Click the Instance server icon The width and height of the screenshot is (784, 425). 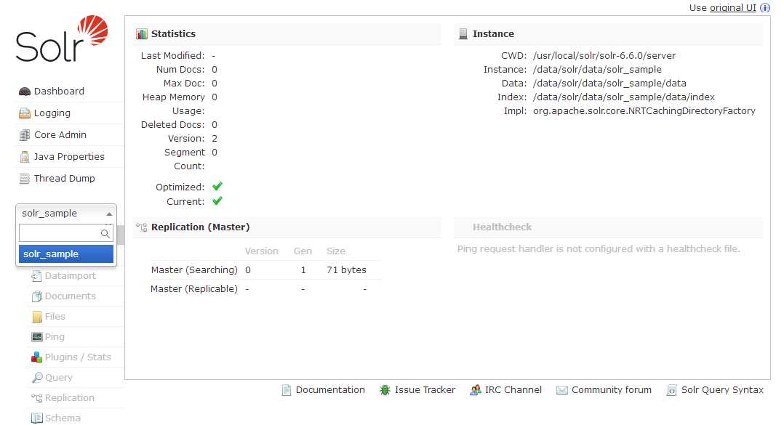[x=463, y=34]
